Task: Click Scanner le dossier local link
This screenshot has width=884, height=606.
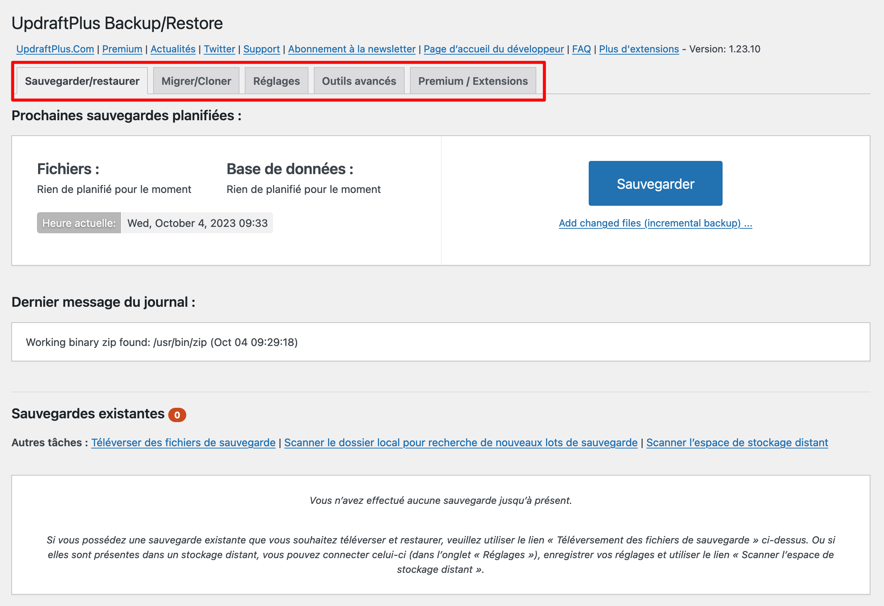Action: tap(460, 442)
